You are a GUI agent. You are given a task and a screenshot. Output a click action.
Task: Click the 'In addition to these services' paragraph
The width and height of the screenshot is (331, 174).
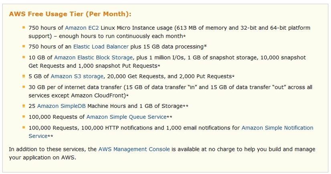[x=162, y=154]
